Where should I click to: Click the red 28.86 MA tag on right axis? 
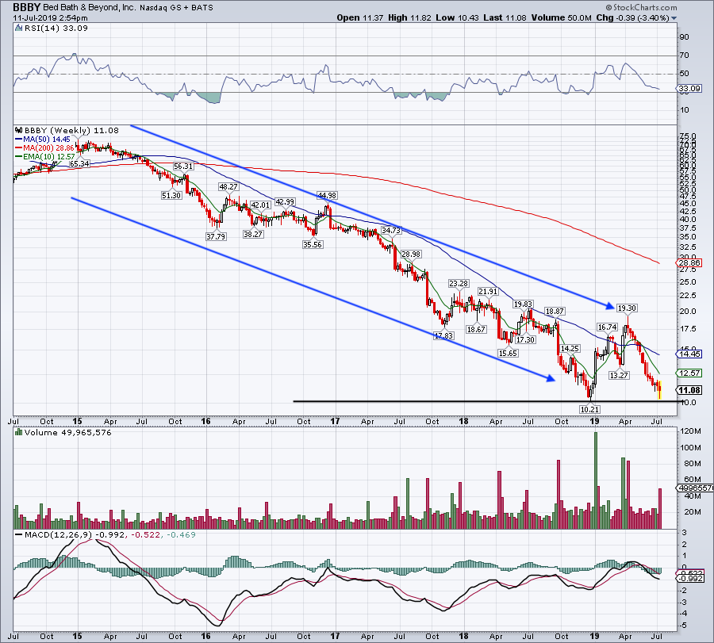click(x=689, y=262)
